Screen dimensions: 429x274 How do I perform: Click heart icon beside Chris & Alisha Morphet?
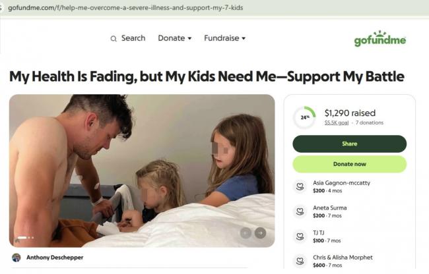tap(300, 261)
